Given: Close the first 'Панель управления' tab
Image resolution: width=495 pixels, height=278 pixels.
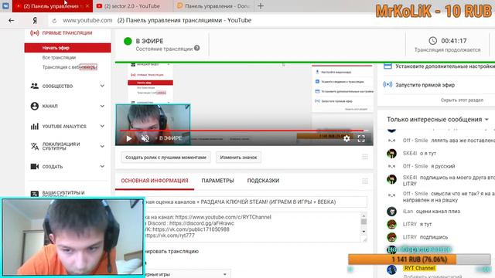Looking at the screenshot, I should 87,6.
